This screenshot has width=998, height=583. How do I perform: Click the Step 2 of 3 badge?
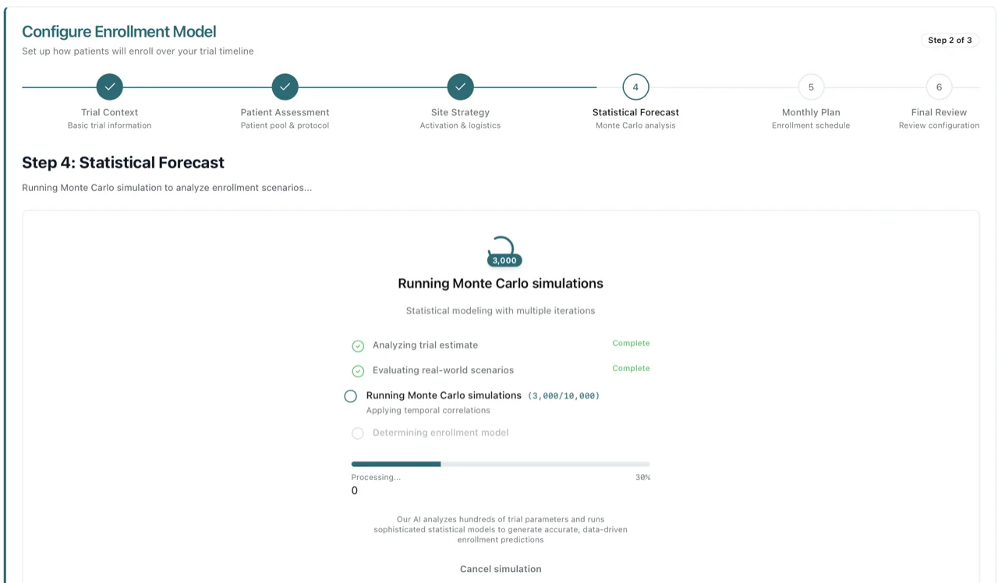(950, 40)
